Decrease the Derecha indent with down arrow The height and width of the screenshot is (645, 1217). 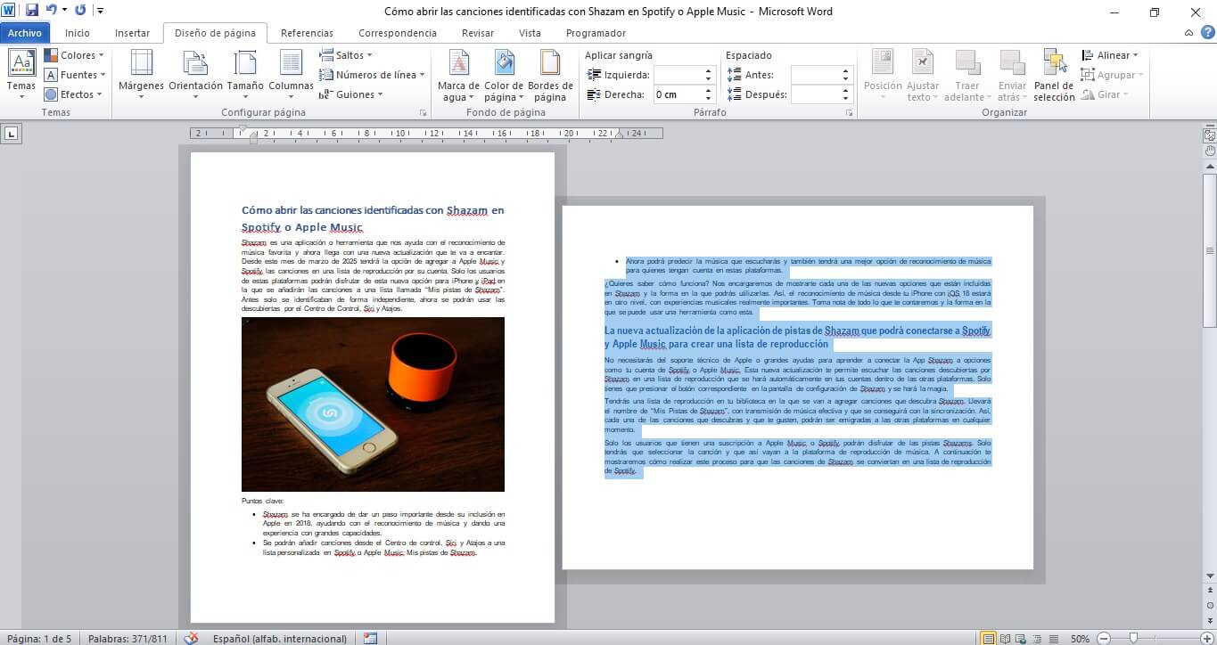[710, 99]
